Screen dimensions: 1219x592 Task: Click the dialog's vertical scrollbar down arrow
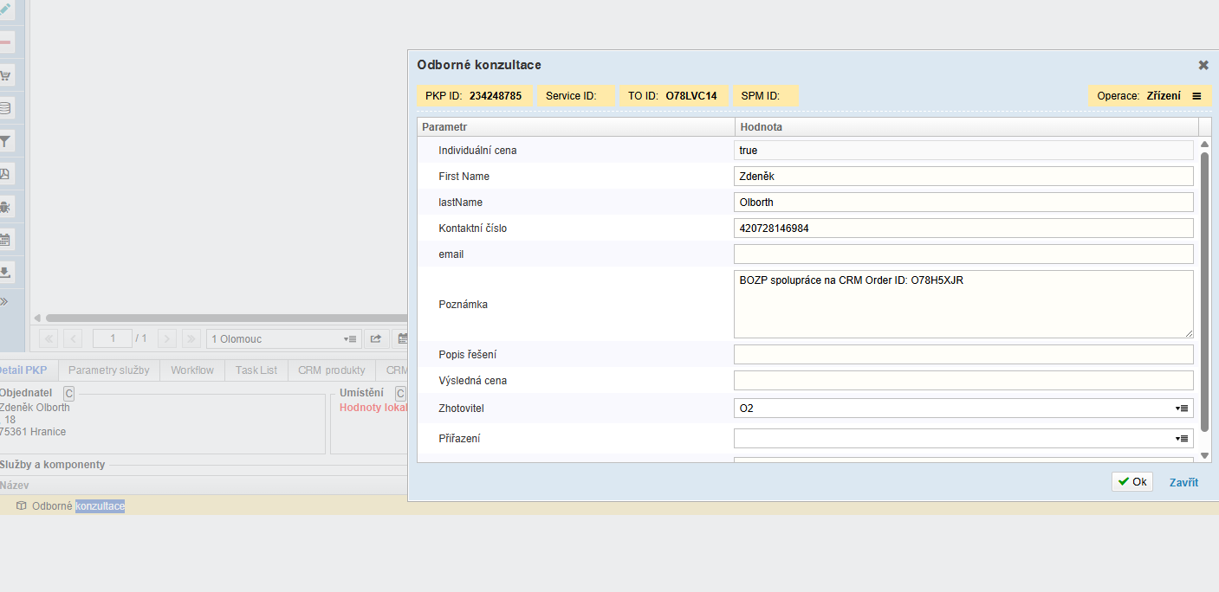pyautogui.click(x=1204, y=456)
